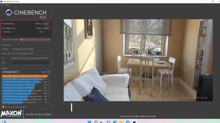This screenshot has height=123, width=220.
Task: Click the OS Windows 10 value field
Action: point(30,58)
